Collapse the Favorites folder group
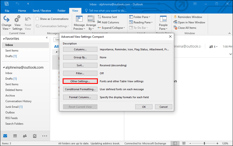 [4, 39]
